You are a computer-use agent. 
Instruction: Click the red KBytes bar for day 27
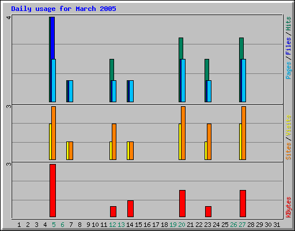point(243,204)
